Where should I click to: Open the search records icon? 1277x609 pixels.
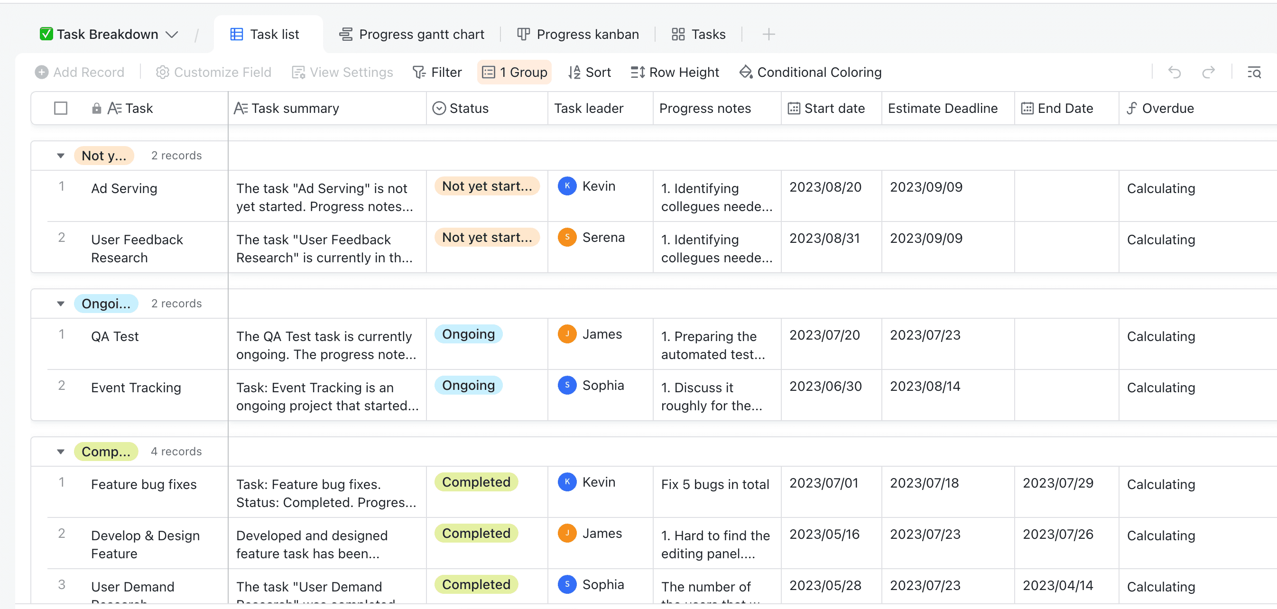[1254, 73]
